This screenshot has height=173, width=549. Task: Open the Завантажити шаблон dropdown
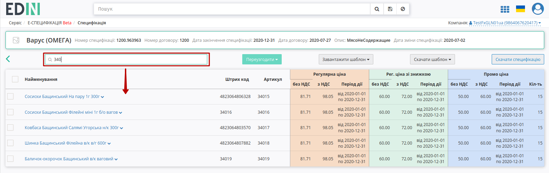coord(346,59)
